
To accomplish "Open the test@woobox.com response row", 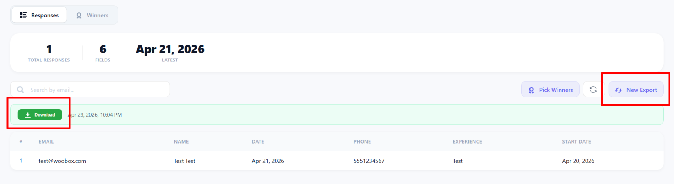I will click(x=62, y=161).
